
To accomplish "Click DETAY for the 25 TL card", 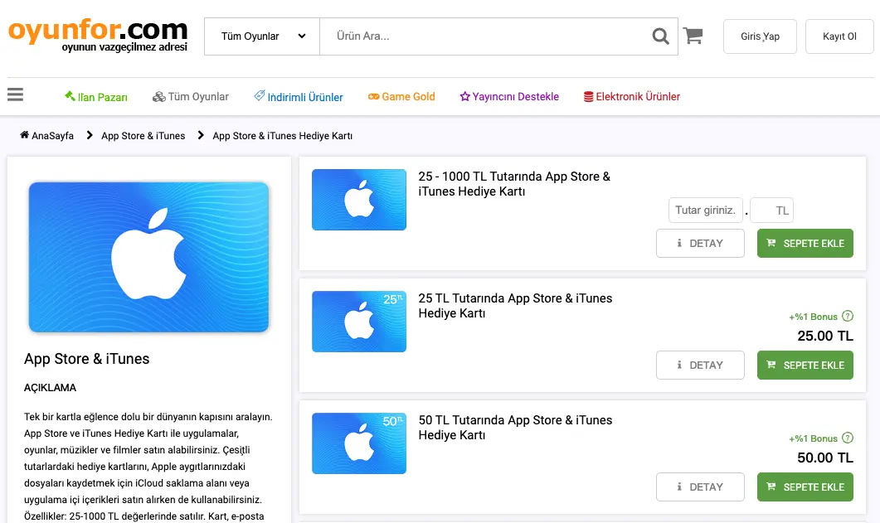I will [700, 365].
